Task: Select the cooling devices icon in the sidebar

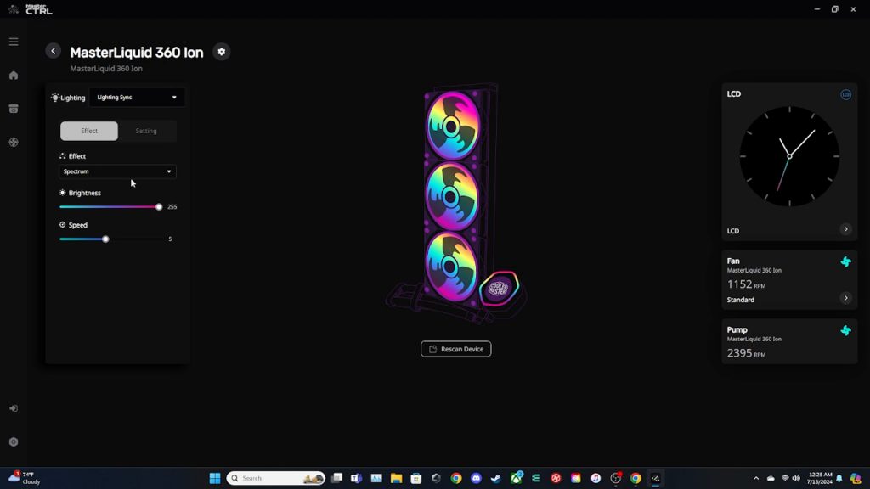Action: tap(13, 109)
